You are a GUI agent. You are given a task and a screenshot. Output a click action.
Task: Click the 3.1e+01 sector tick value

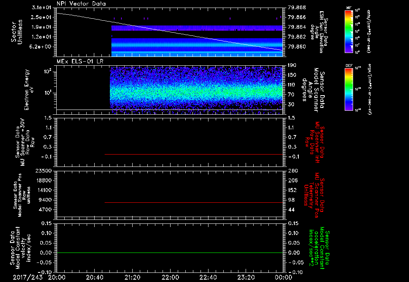point(42,8)
